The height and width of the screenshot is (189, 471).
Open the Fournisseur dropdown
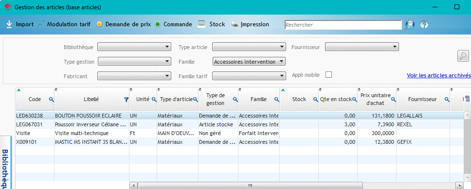click(x=362, y=47)
